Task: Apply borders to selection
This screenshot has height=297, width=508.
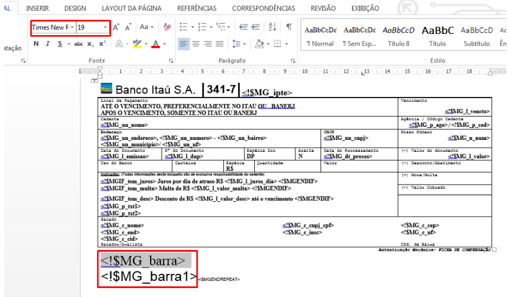Action: (278, 43)
